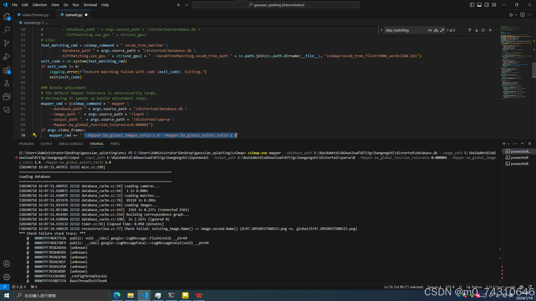Click the editor vertical scrollbar slider
The height and width of the screenshot is (301, 536).
pyautogui.click(x=534, y=70)
